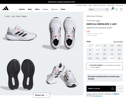126x101 pixels.
Task: Open side-view shoe image
Action: pos(21,33)
